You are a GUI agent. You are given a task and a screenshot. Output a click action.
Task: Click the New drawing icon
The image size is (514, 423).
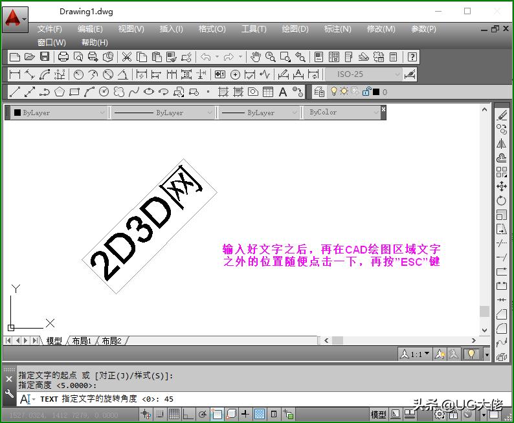coord(15,57)
